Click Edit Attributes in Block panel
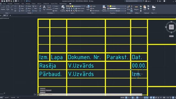 95,11
